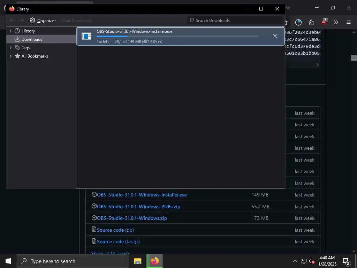
Task: Click the network tray icon
Action: 304,261
